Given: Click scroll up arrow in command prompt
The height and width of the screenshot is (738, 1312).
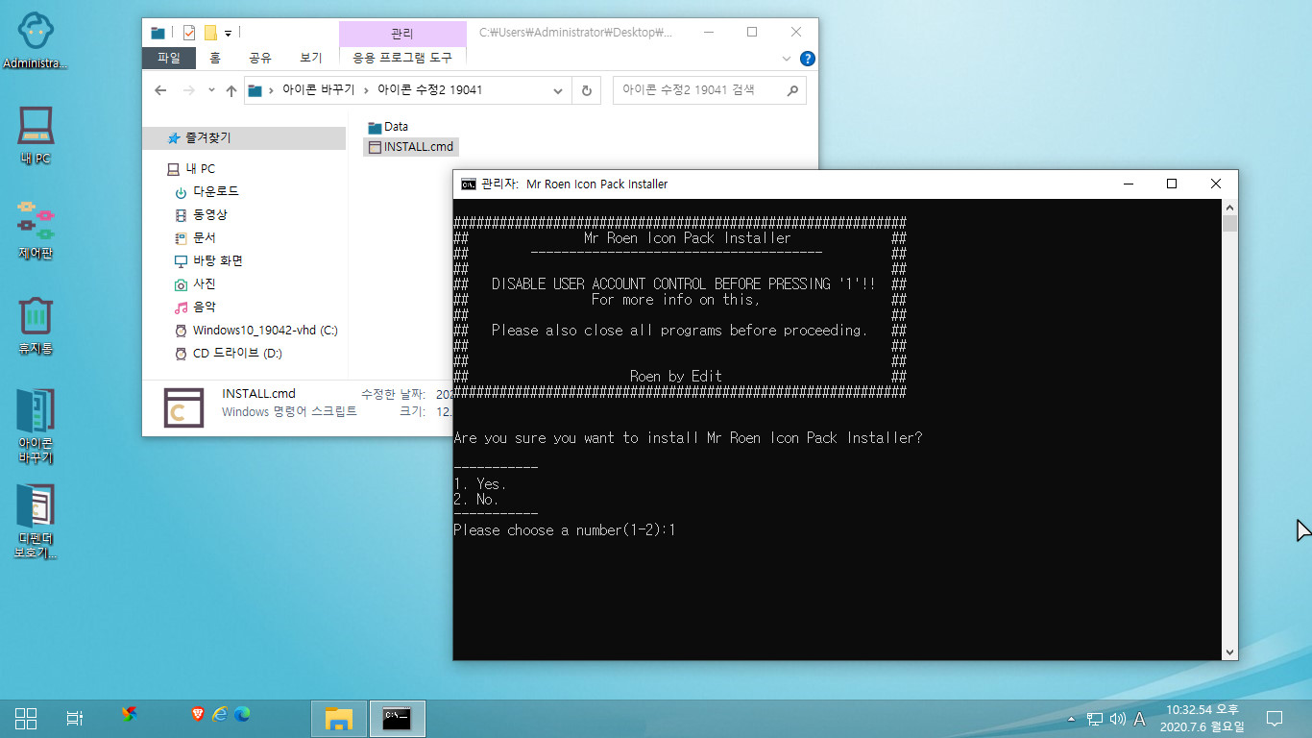Looking at the screenshot, I should 1229,208.
